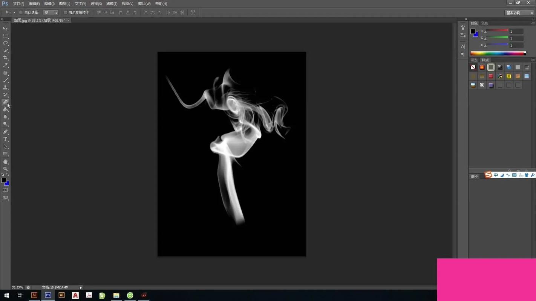The image size is (536, 301).
Task: Select the Zoom tool
Action: (5, 169)
